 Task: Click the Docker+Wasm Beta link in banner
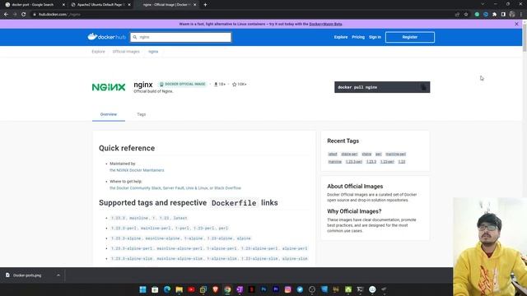tap(325, 24)
